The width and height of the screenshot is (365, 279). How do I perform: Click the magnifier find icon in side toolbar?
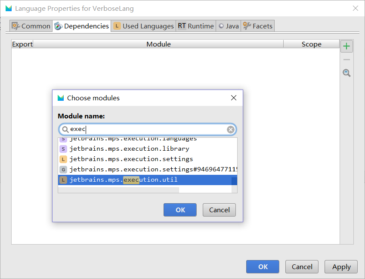346,73
